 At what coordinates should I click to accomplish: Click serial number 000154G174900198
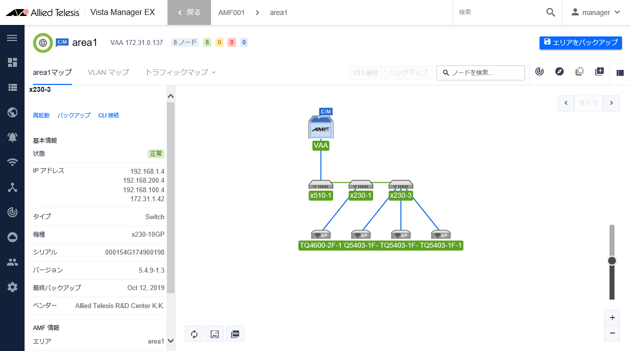pos(135,252)
